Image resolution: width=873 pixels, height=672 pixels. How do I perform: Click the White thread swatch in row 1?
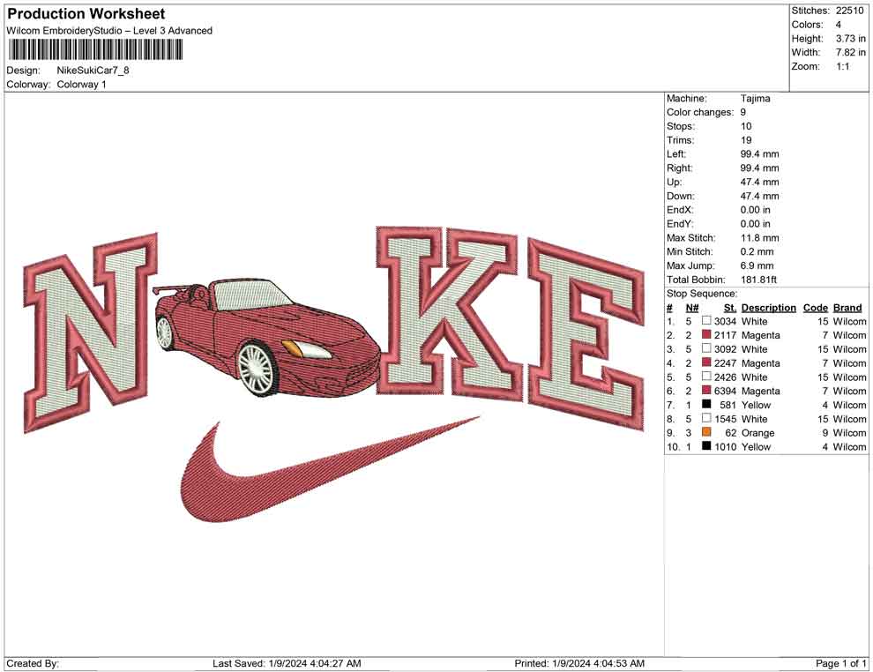[707, 321]
